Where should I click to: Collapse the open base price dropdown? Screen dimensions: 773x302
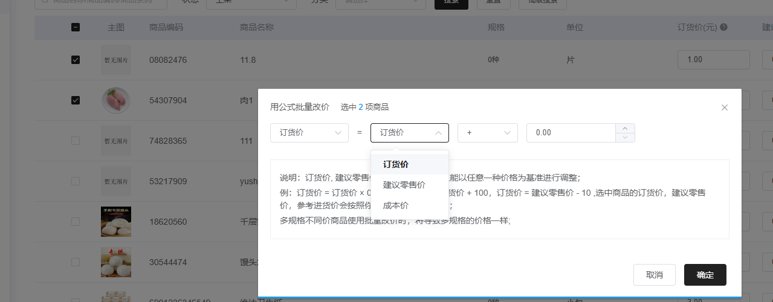click(x=409, y=133)
